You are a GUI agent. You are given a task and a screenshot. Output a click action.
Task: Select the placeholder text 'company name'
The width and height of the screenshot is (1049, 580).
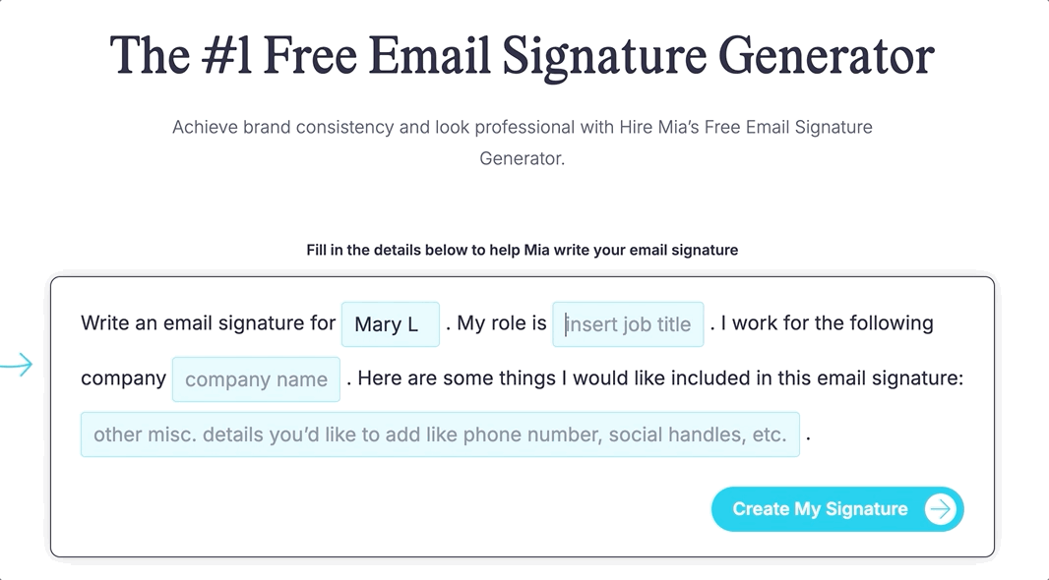256,378
